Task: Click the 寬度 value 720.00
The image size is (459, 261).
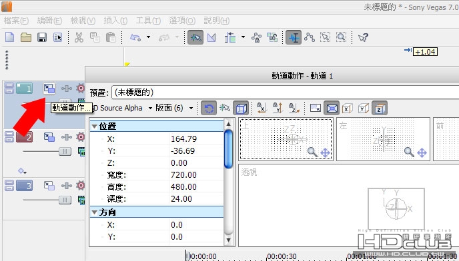Action: tap(184, 175)
